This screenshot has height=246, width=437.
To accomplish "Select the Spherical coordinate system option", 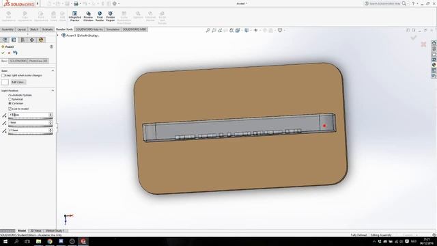I will pyautogui.click(x=10, y=99).
